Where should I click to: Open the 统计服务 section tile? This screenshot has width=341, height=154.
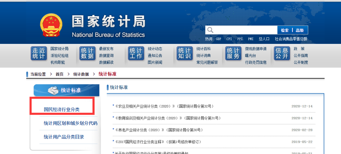click(233, 53)
